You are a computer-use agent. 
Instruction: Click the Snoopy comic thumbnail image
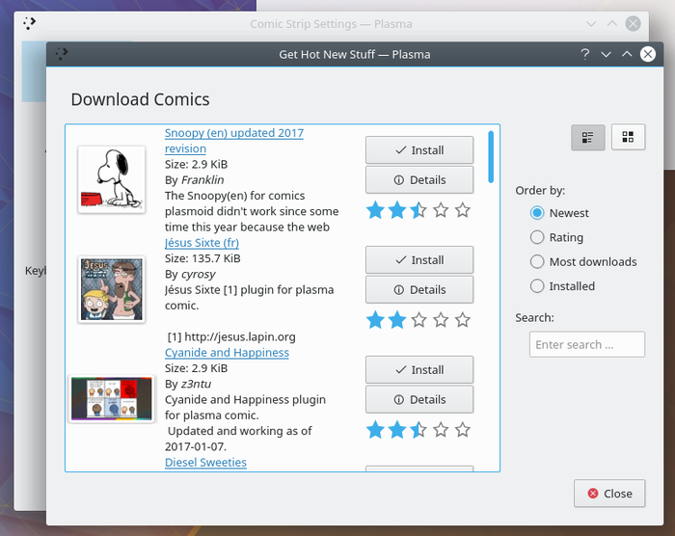tap(112, 179)
